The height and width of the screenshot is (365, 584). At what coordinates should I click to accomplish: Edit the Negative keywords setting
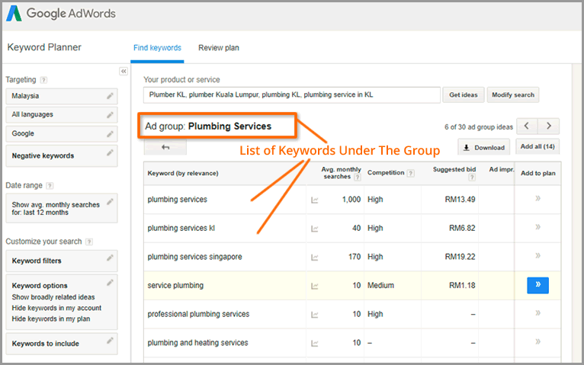click(x=110, y=152)
